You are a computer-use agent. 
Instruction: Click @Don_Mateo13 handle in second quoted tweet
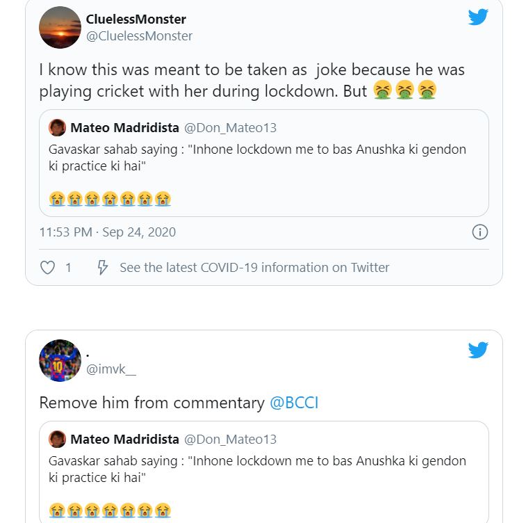pos(230,440)
